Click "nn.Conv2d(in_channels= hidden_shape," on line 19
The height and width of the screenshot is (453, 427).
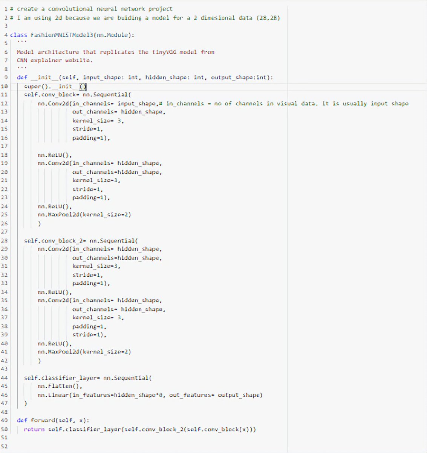tap(100, 163)
